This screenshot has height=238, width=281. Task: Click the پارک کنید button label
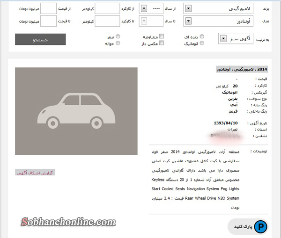[244, 227]
